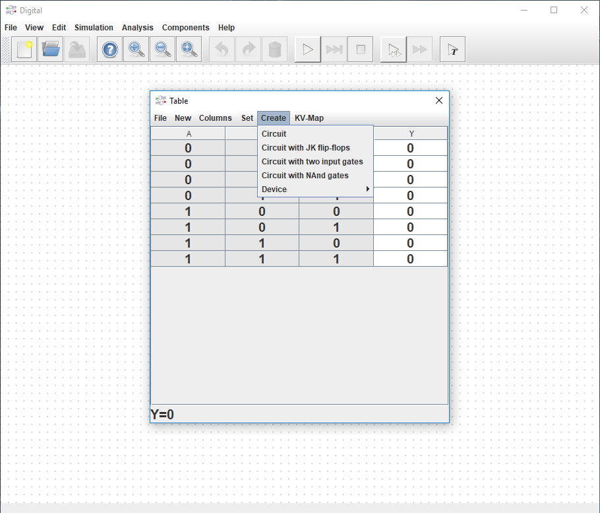Click the Save toolbar icon
Viewport: 600px width, 513px height.
77,50
